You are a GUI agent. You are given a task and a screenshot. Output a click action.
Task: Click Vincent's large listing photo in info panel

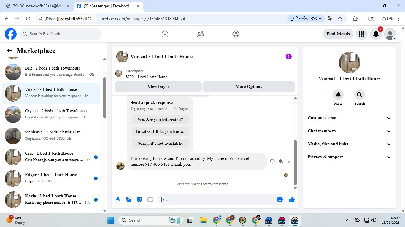[350, 63]
